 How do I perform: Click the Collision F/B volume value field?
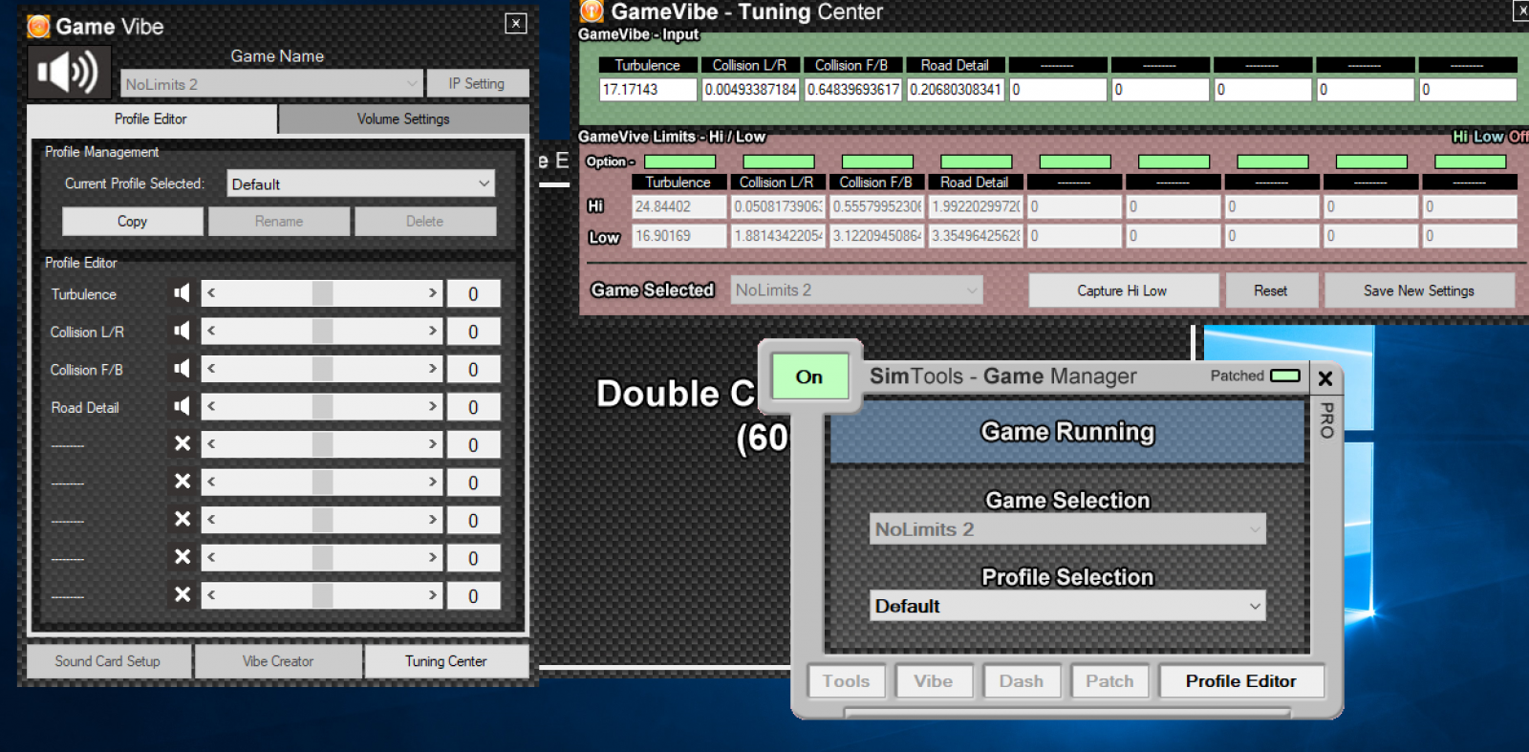point(473,370)
